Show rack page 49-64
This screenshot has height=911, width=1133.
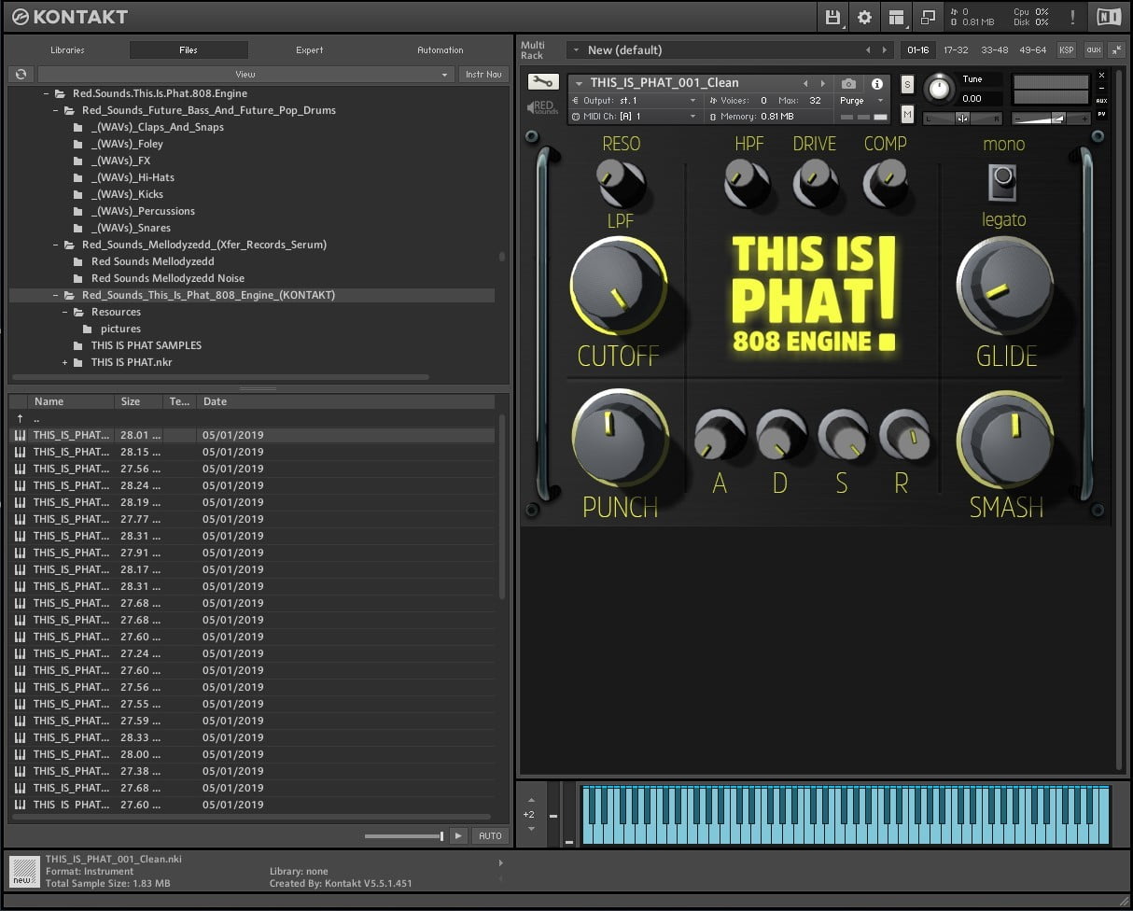tap(1032, 49)
